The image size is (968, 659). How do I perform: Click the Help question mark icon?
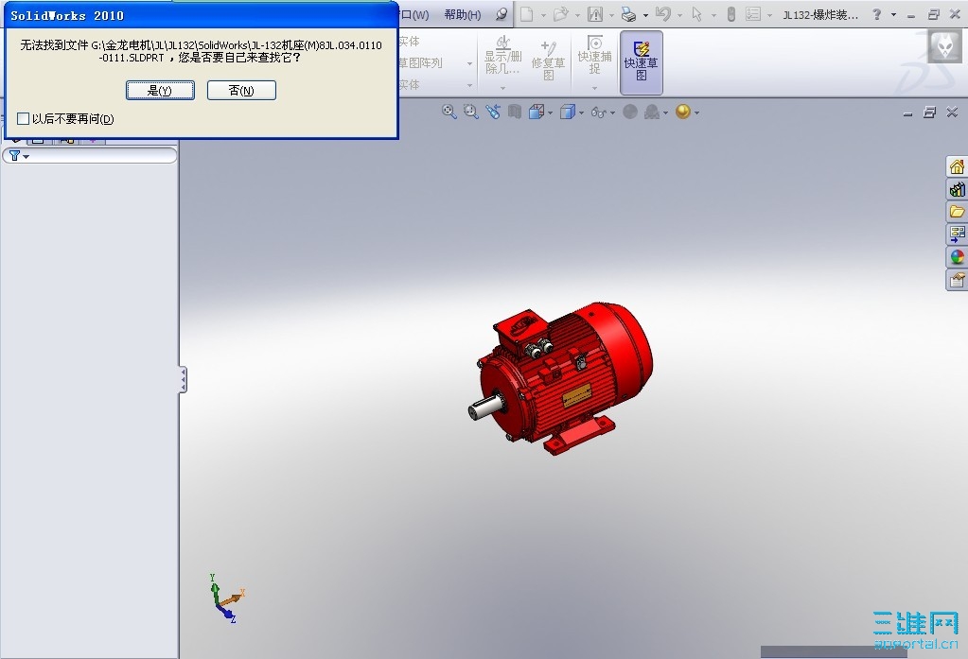pyautogui.click(x=876, y=13)
